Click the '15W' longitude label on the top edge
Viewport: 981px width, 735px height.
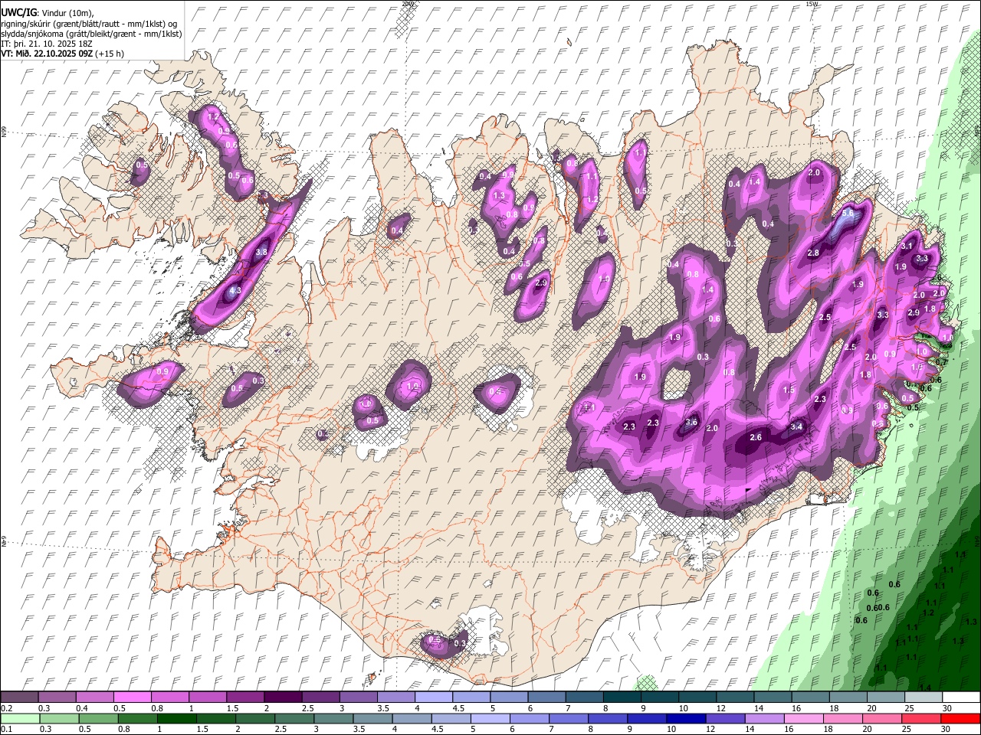[812, 4]
